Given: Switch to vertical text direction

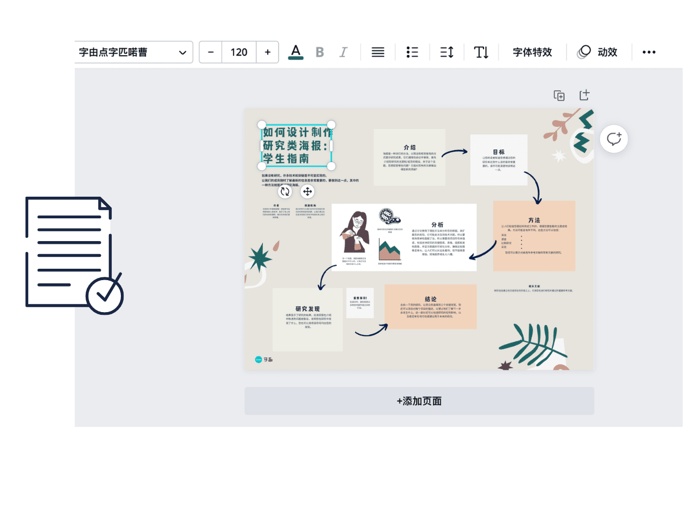Looking at the screenshot, I should tap(481, 52).
